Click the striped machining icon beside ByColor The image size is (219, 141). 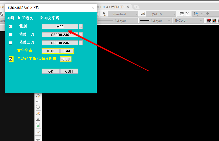coord(214,21)
